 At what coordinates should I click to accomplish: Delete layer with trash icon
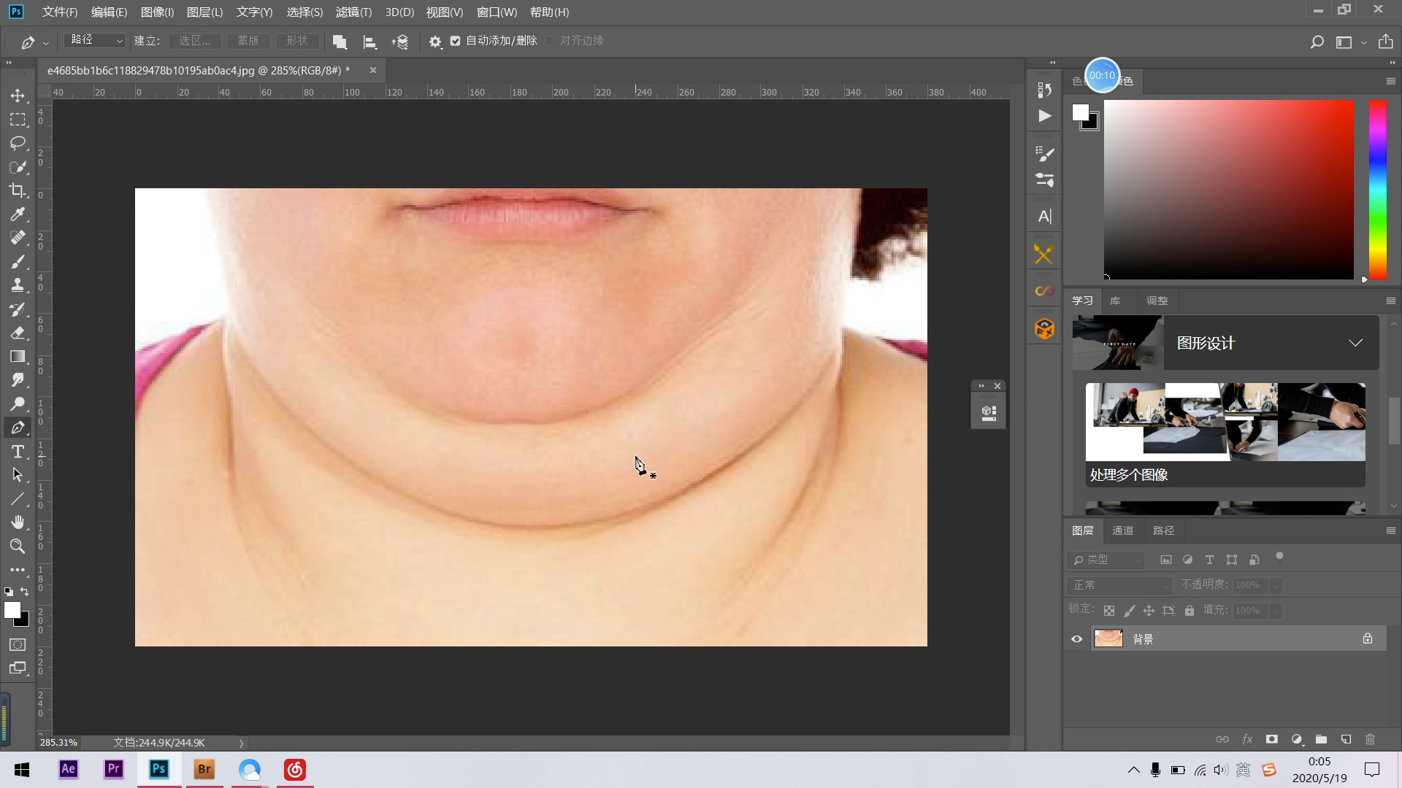coord(1370,739)
